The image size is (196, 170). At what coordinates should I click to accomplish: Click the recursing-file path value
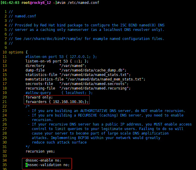[x=95, y=88]
